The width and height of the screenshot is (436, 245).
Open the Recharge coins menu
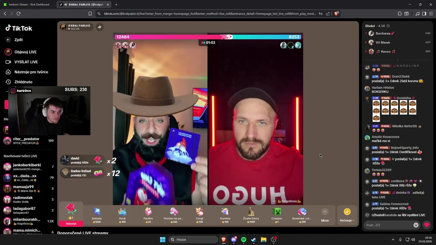[x=347, y=215]
